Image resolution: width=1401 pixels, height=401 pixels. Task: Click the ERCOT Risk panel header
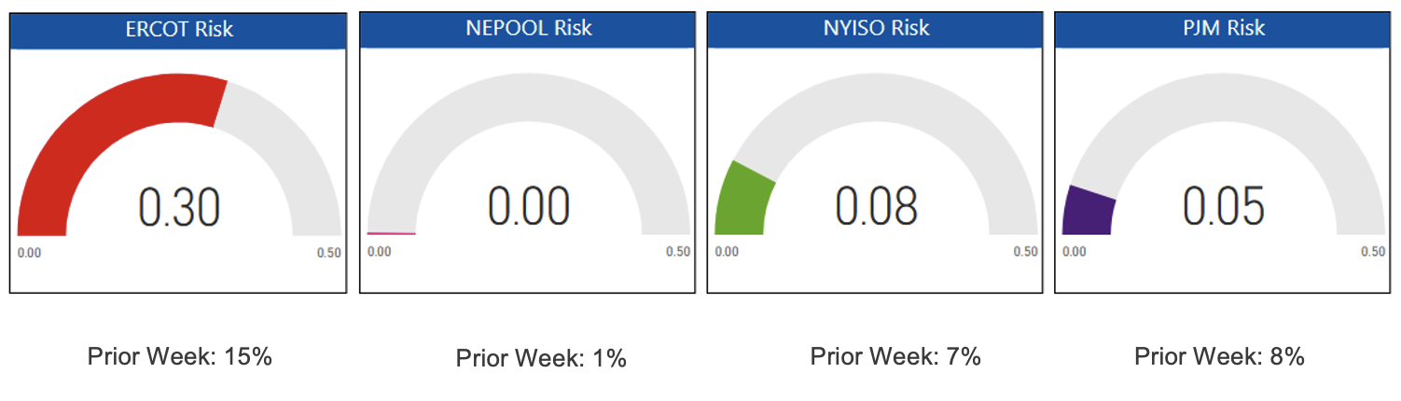coord(178,30)
